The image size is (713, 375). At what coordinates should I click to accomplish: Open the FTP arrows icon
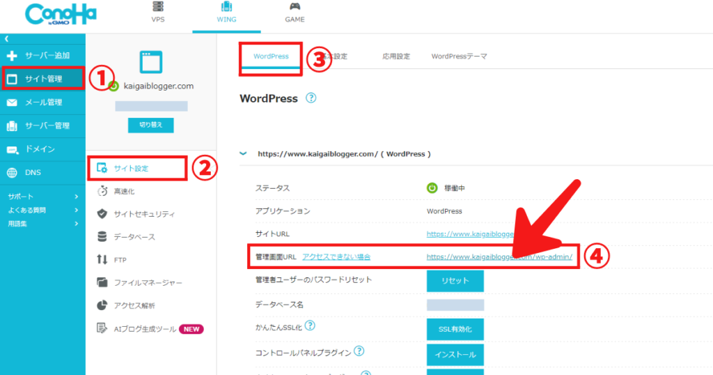[102, 260]
